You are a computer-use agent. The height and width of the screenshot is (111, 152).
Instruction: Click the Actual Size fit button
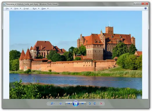click(x=60, y=103)
